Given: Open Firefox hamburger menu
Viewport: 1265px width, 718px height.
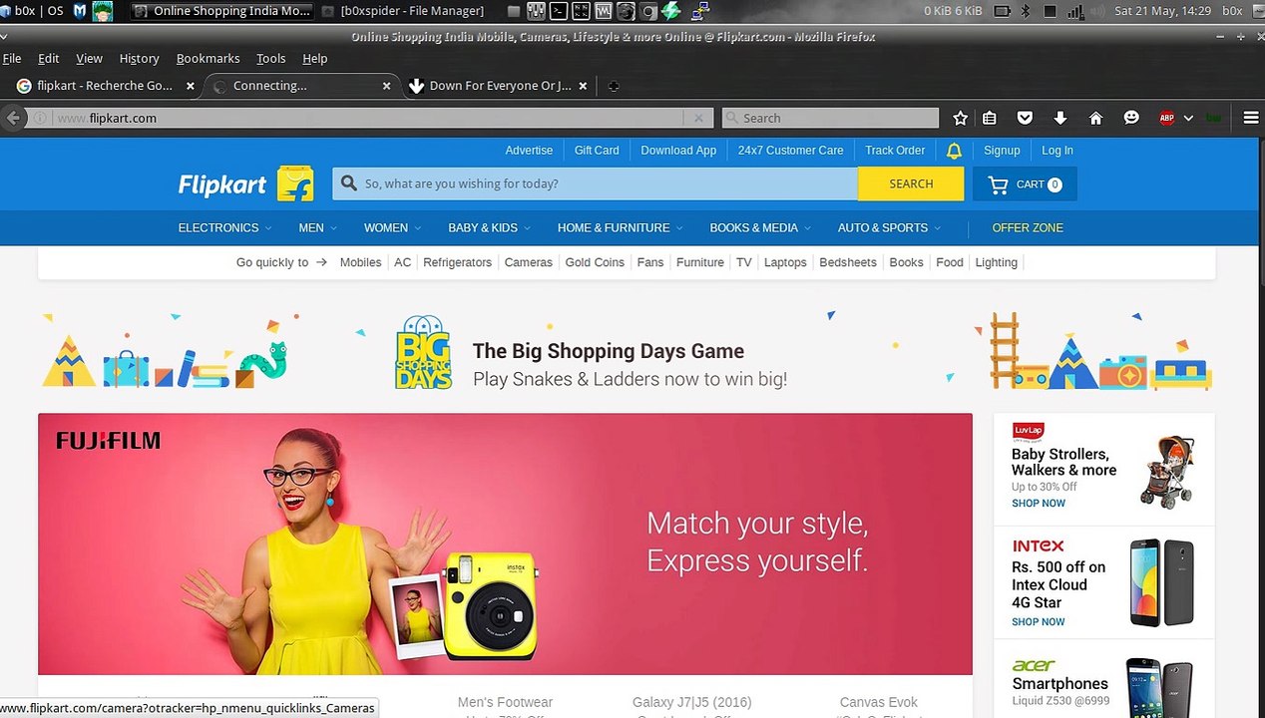Looking at the screenshot, I should pyautogui.click(x=1251, y=118).
